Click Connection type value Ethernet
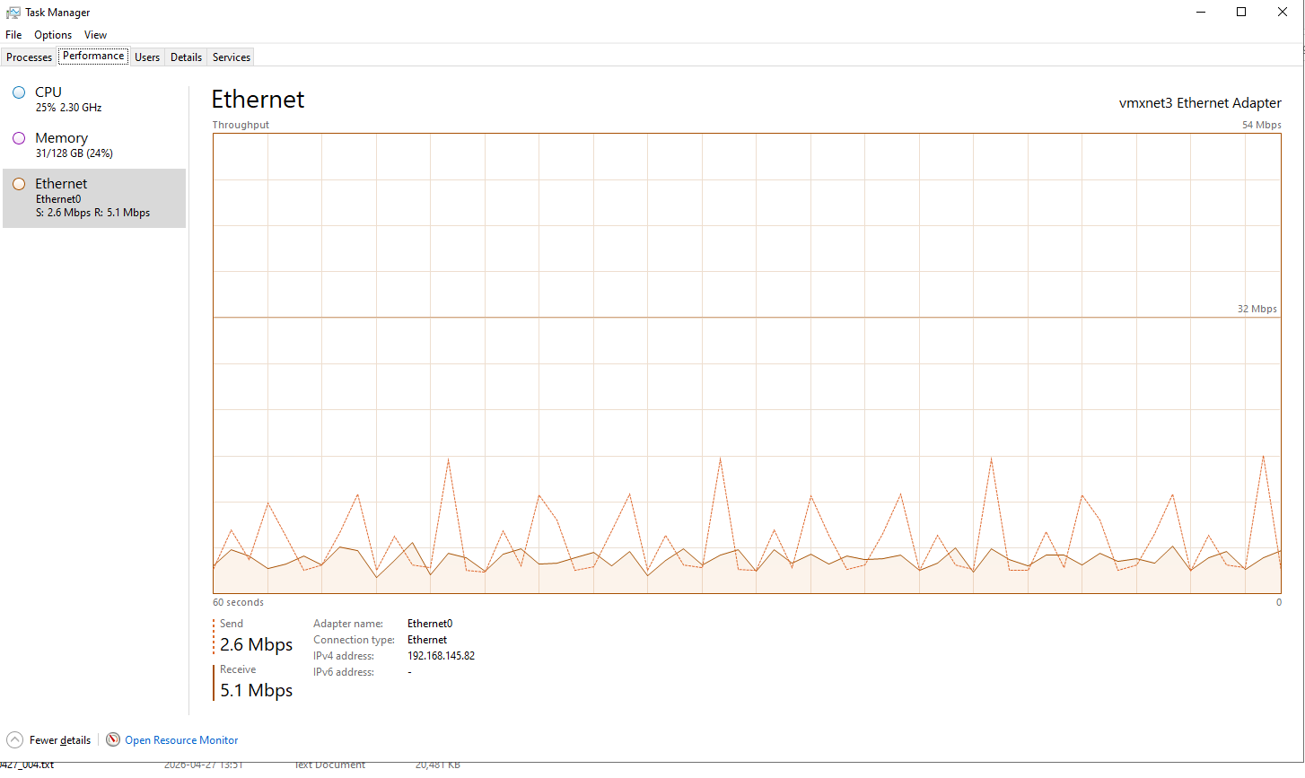 point(427,640)
